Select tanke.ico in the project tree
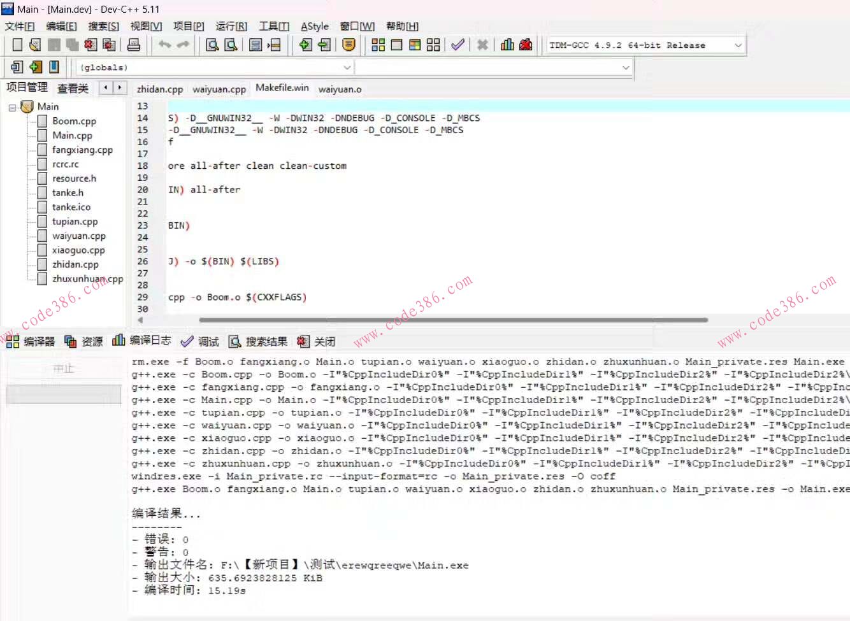This screenshot has width=850, height=621. coord(71,207)
